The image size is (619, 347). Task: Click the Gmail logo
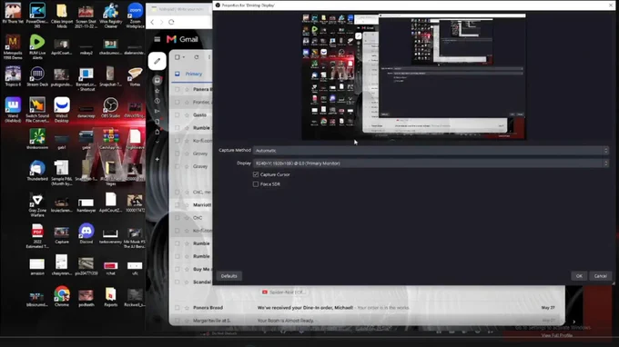click(182, 39)
